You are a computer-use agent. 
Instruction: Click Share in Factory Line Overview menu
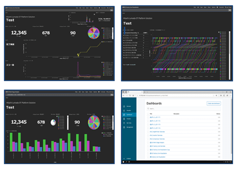point(91,8)
